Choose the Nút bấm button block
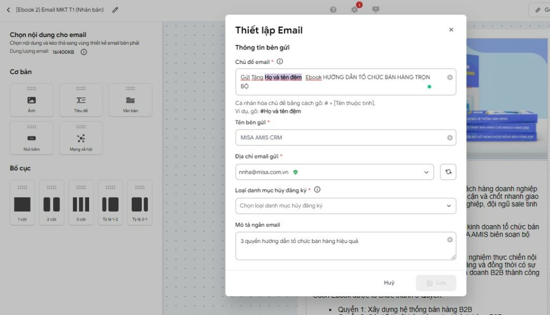Image resolution: width=550 pixels, height=315 pixels. coord(31,138)
